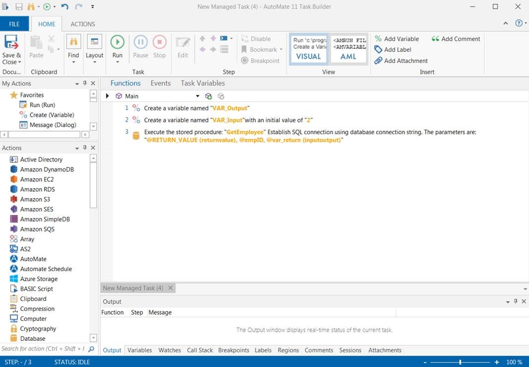Open Find dropdown arrow
This screenshot has height=367, width=529.
(73, 62)
